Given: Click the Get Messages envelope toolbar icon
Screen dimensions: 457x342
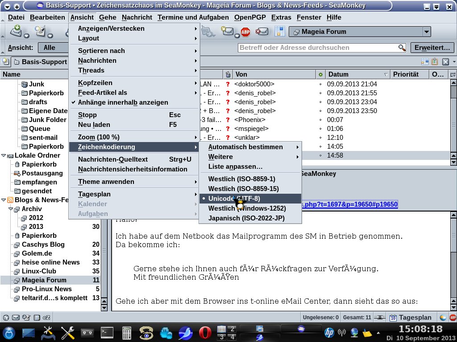Looking at the screenshot, I should (x=16, y=31).
